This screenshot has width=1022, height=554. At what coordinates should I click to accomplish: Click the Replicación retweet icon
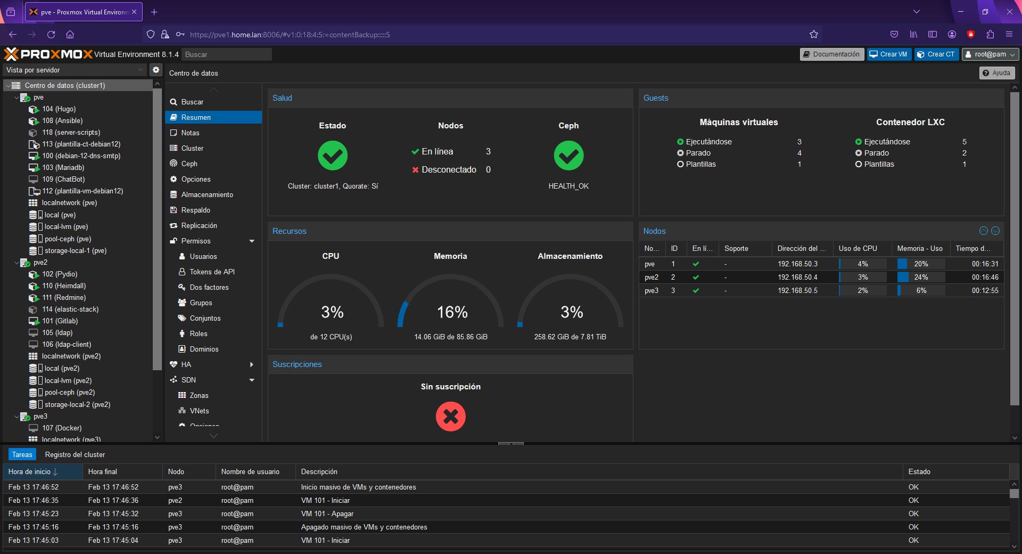coord(174,225)
